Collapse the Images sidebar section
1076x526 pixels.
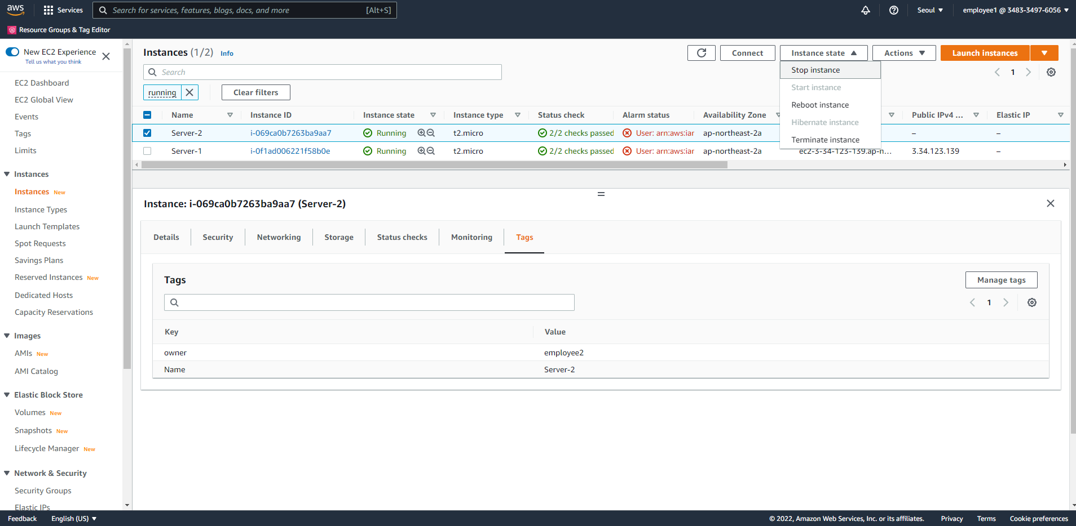coord(7,336)
